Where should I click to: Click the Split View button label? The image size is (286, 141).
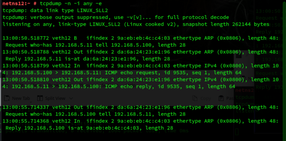55,98
